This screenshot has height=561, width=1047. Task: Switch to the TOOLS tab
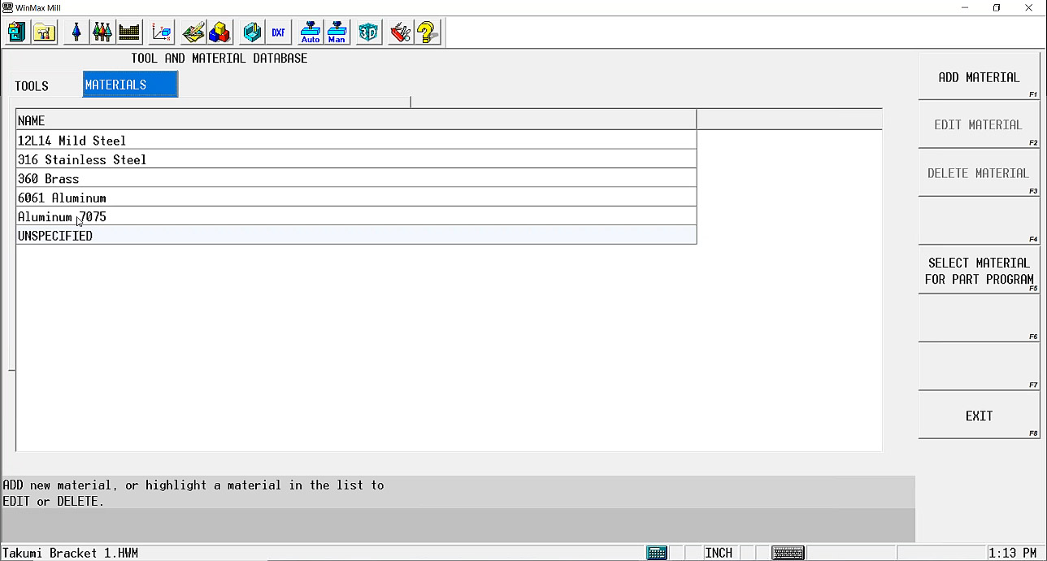(x=32, y=85)
